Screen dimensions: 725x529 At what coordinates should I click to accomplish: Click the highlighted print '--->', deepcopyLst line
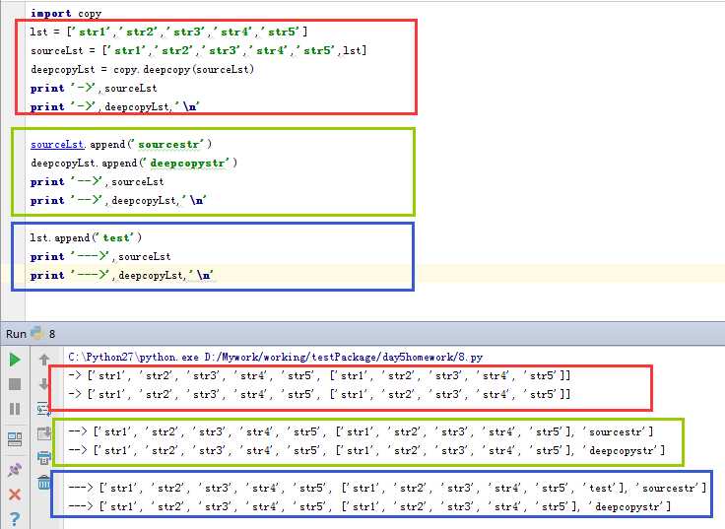pyautogui.click(x=122, y=275)
